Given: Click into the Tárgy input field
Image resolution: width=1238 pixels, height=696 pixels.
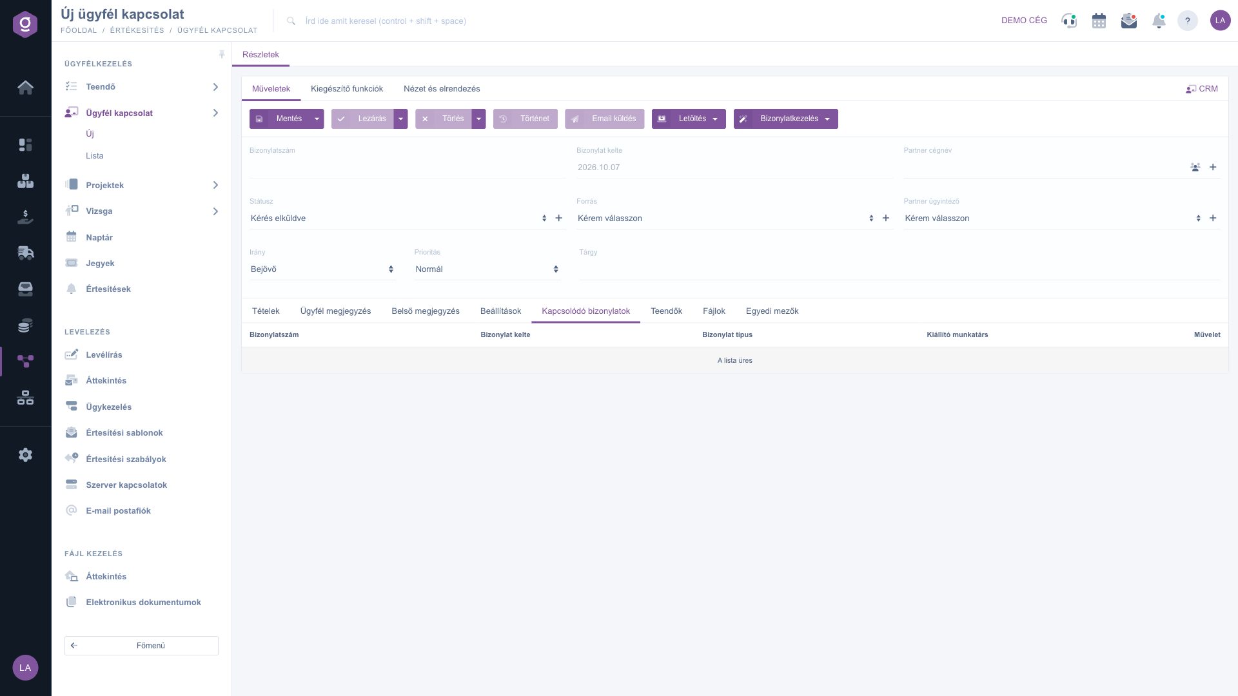Looking at the screenshot, I should point(899,270).
